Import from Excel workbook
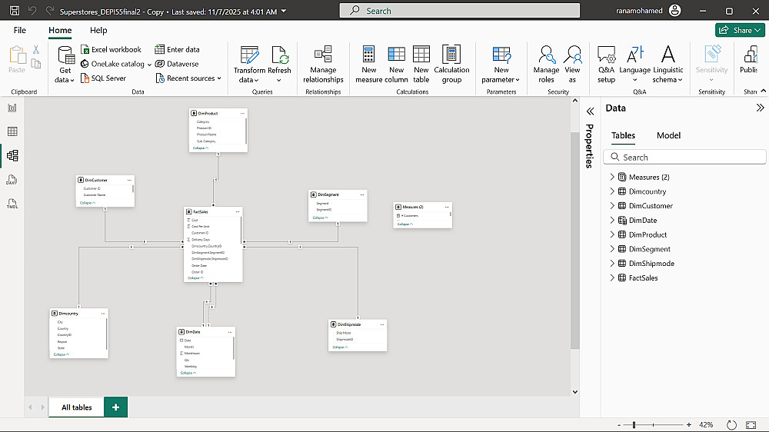 pos(111,49)
